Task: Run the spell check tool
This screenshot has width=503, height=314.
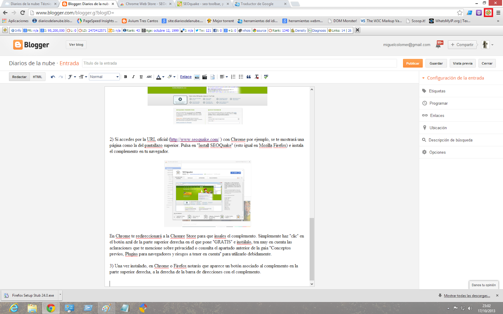Action: 266,77
